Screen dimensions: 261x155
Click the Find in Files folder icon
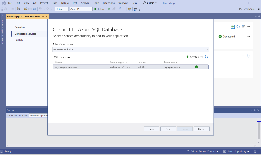[x=129, y=9]
